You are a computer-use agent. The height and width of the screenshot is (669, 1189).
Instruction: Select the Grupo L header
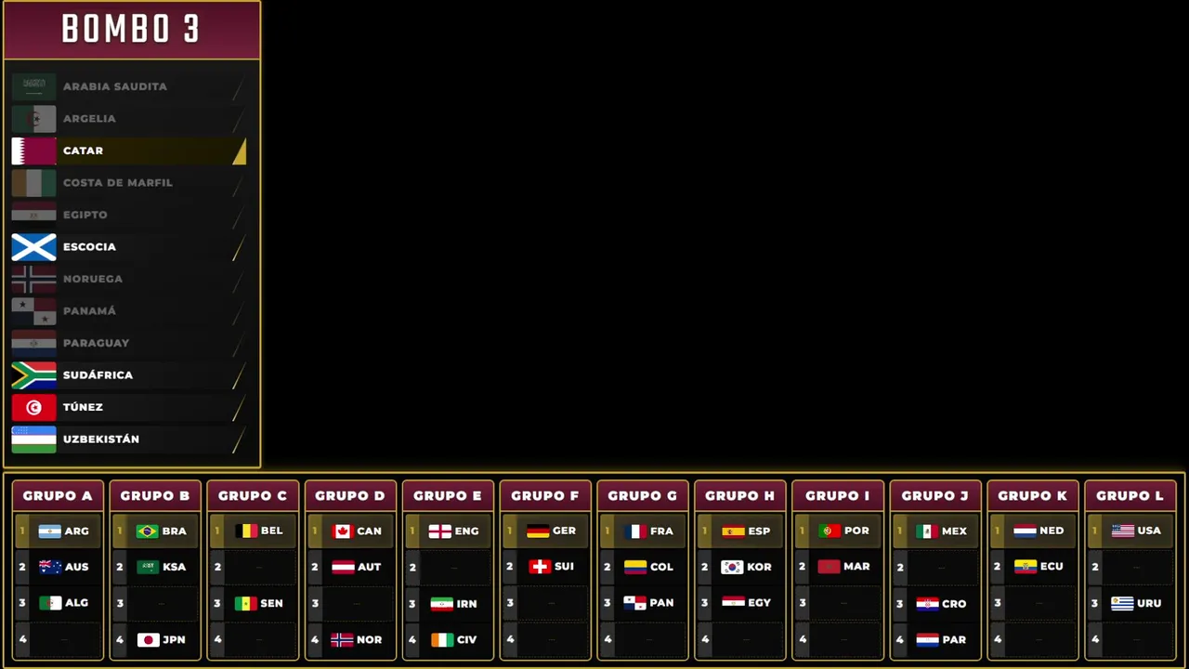pyautogui.click(x=1130, y=495)
